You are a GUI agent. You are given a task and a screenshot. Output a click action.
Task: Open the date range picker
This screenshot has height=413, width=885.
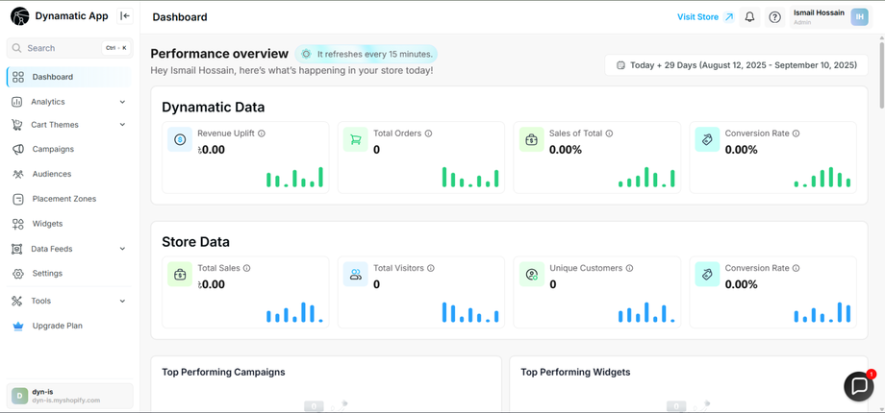(x=736, y=65)
